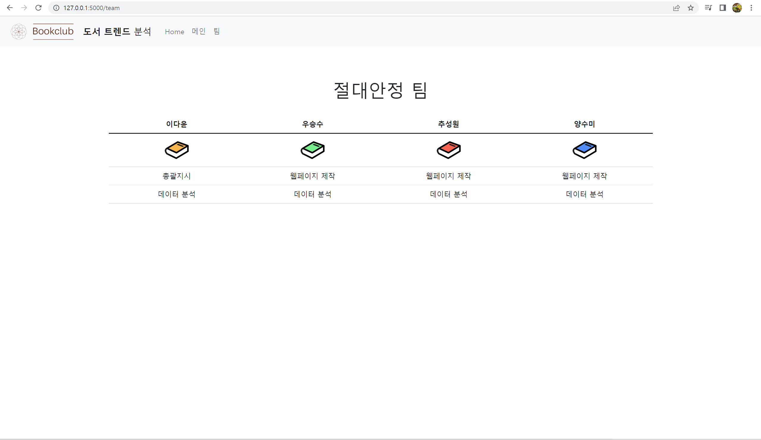The image size is (761, 440).
Task: Click the Bookclub text in the header
Action: pos(53,31)
